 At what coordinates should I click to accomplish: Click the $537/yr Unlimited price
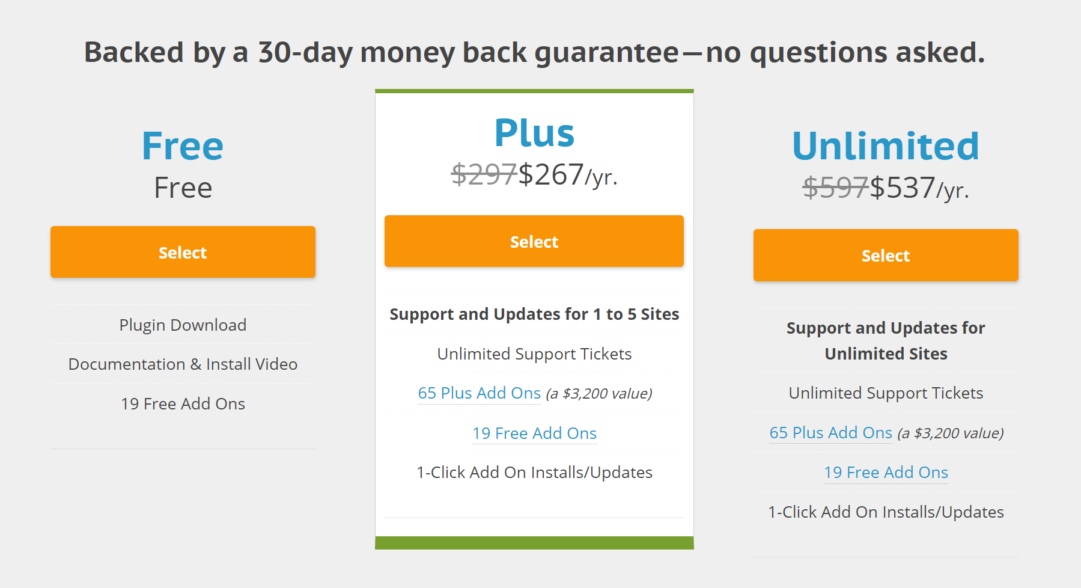[919, 188]
